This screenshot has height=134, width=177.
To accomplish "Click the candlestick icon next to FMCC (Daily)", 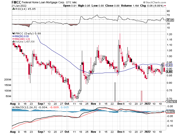I will [x=13, y=33].
